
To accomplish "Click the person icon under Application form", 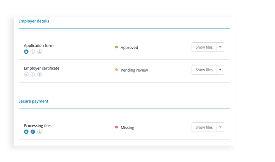I will tap(40, 52).
